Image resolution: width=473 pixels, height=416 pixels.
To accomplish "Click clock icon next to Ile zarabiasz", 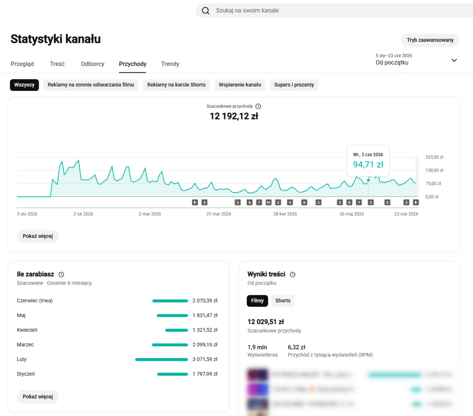I will (x=61, y=275).
